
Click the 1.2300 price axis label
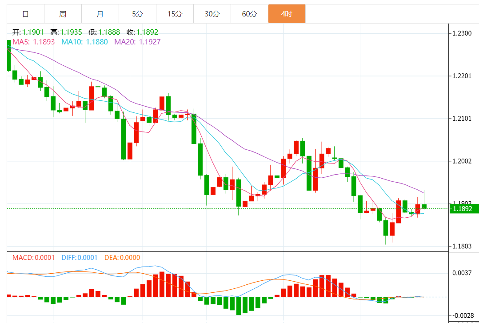462,33
